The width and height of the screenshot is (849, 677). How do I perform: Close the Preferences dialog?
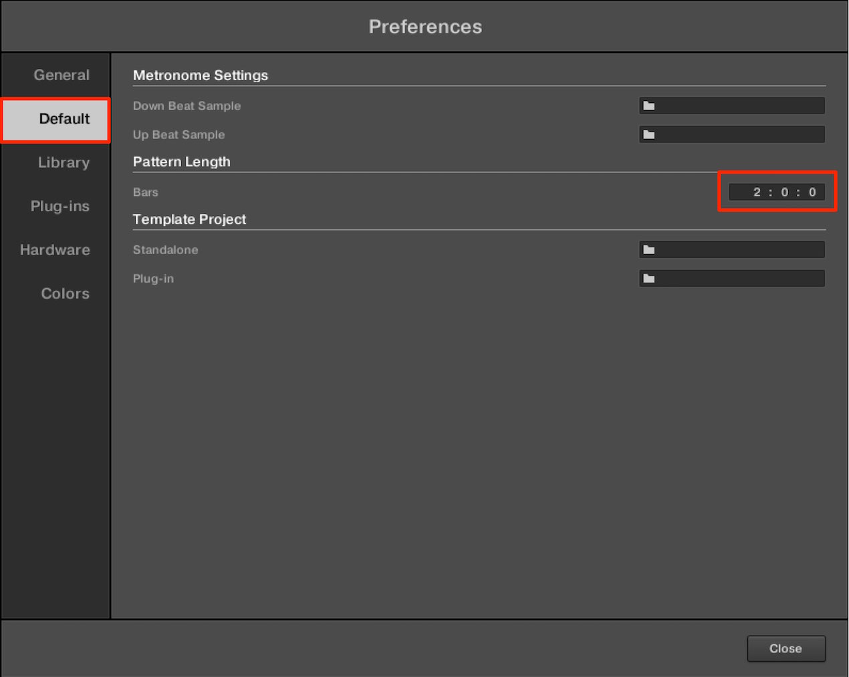(x=786, y=648)
